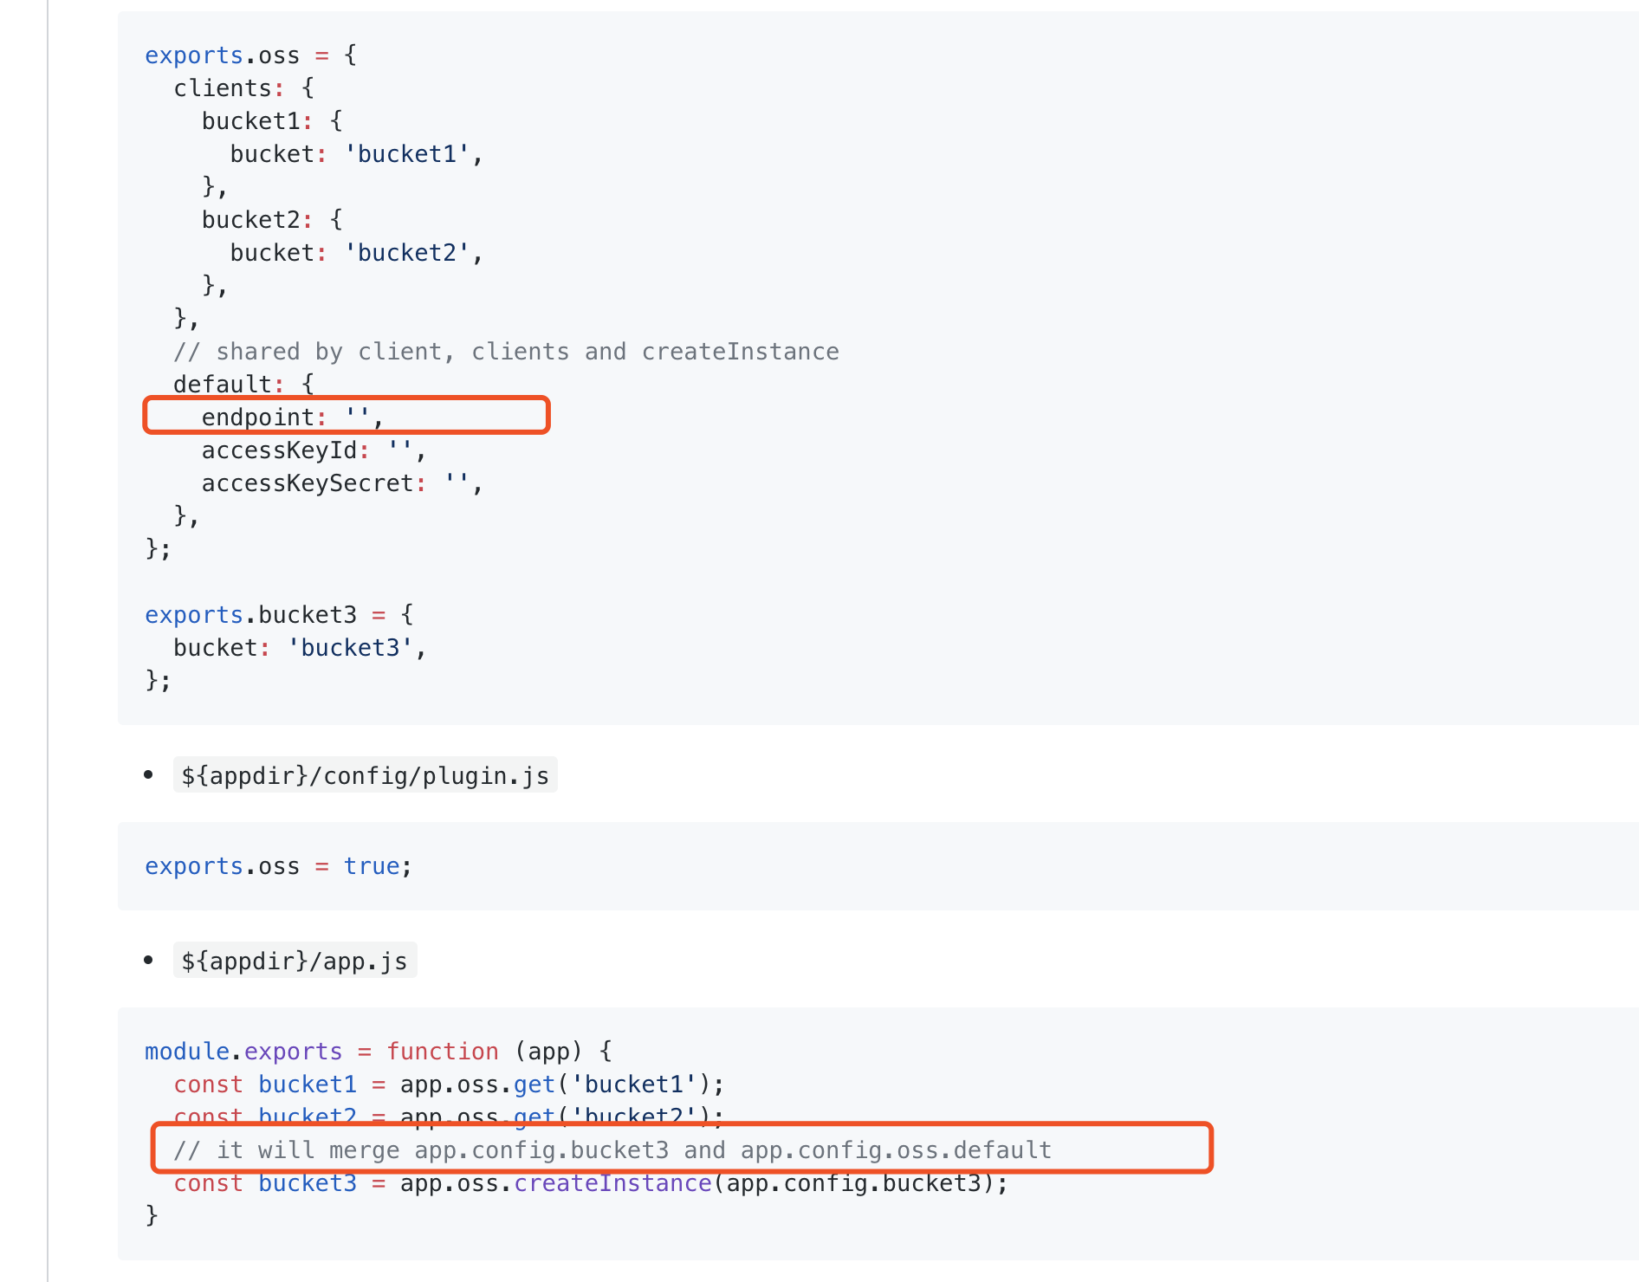Click the endpoint: '' line
Image resolution: width=1639 pixels, height=1282 pixels.
pos(293,418)
